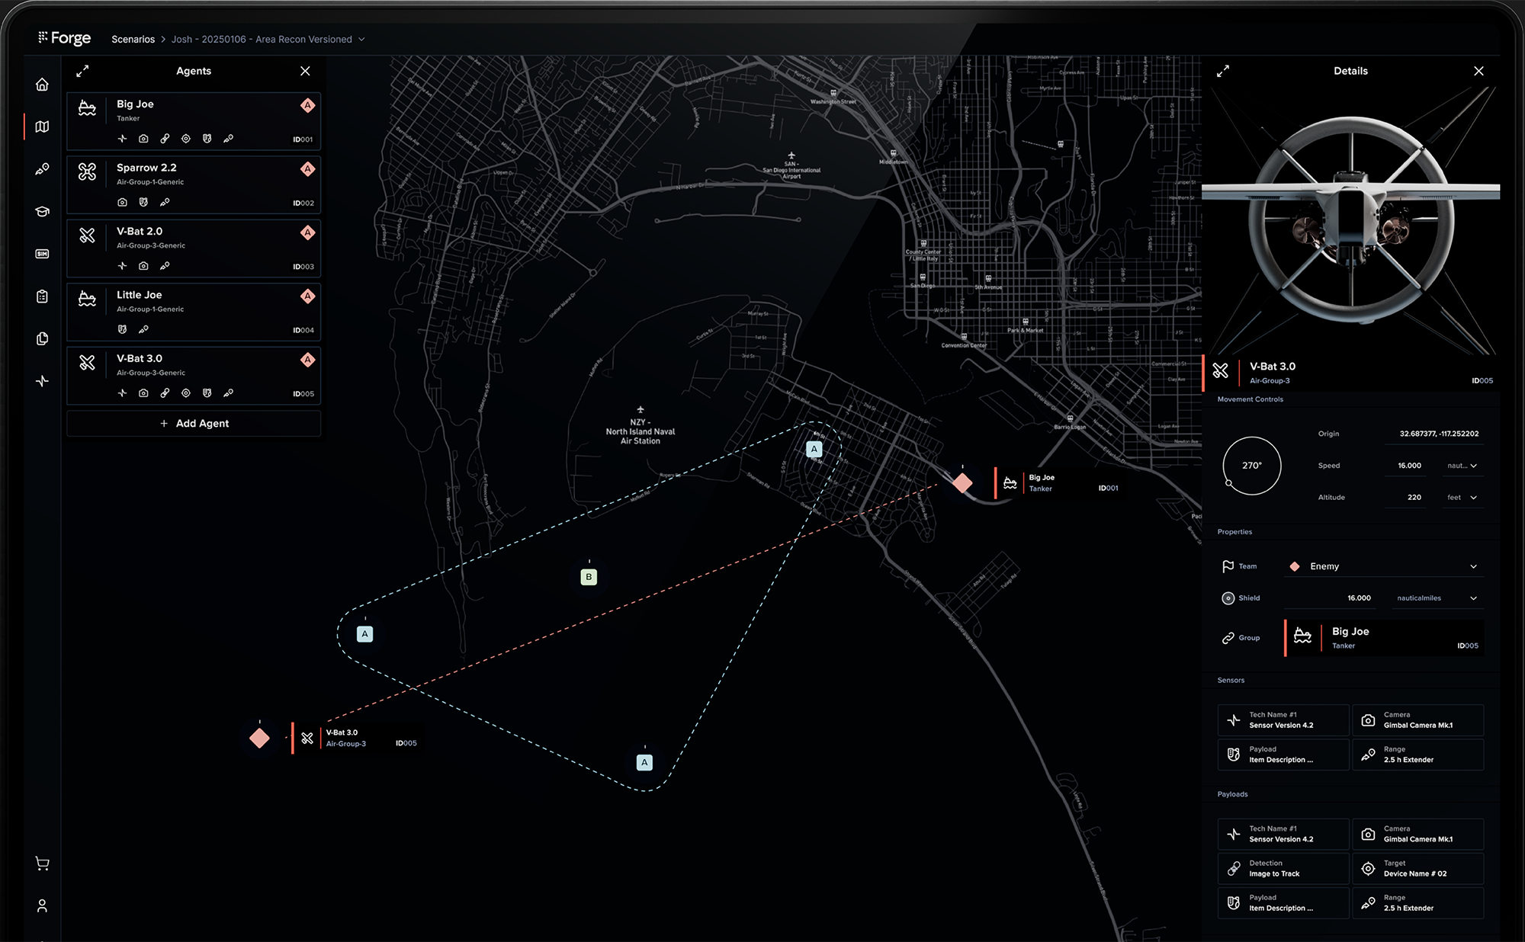Click the user profile sidebar icon
This screenshot has width=1525, height=942.
(x=42, y=906)
